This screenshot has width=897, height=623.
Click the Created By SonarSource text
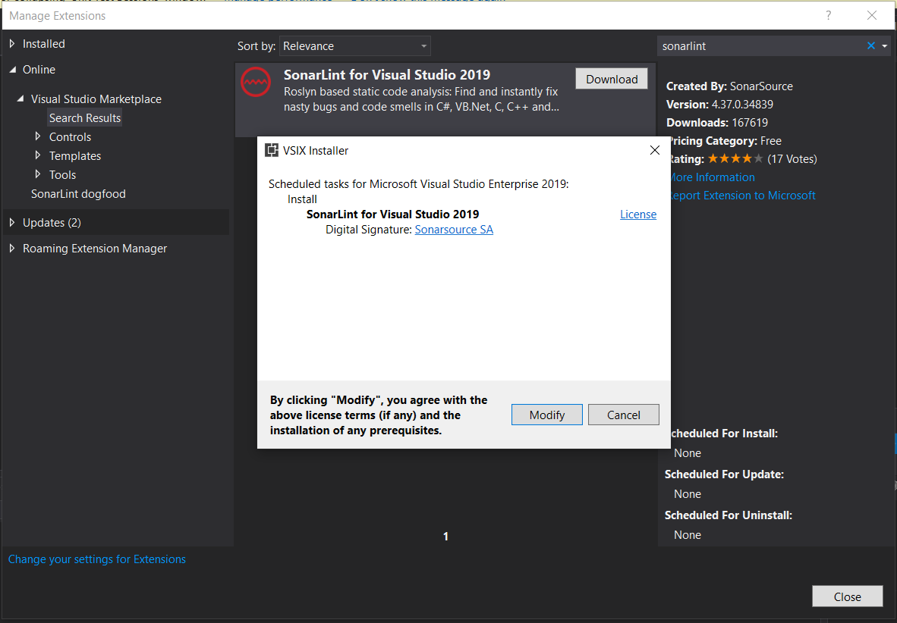click(x=729, y=86)
